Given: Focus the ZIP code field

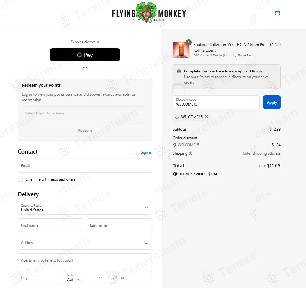Looking at the screenshot, I should pos(131,278).
